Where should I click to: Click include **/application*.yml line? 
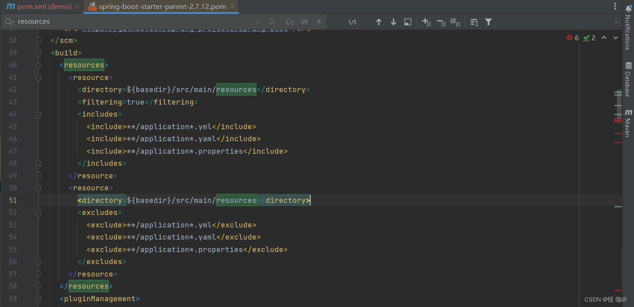[171, 127]
